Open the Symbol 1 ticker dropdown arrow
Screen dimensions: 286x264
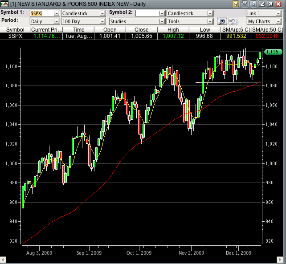tap(56, 14)
